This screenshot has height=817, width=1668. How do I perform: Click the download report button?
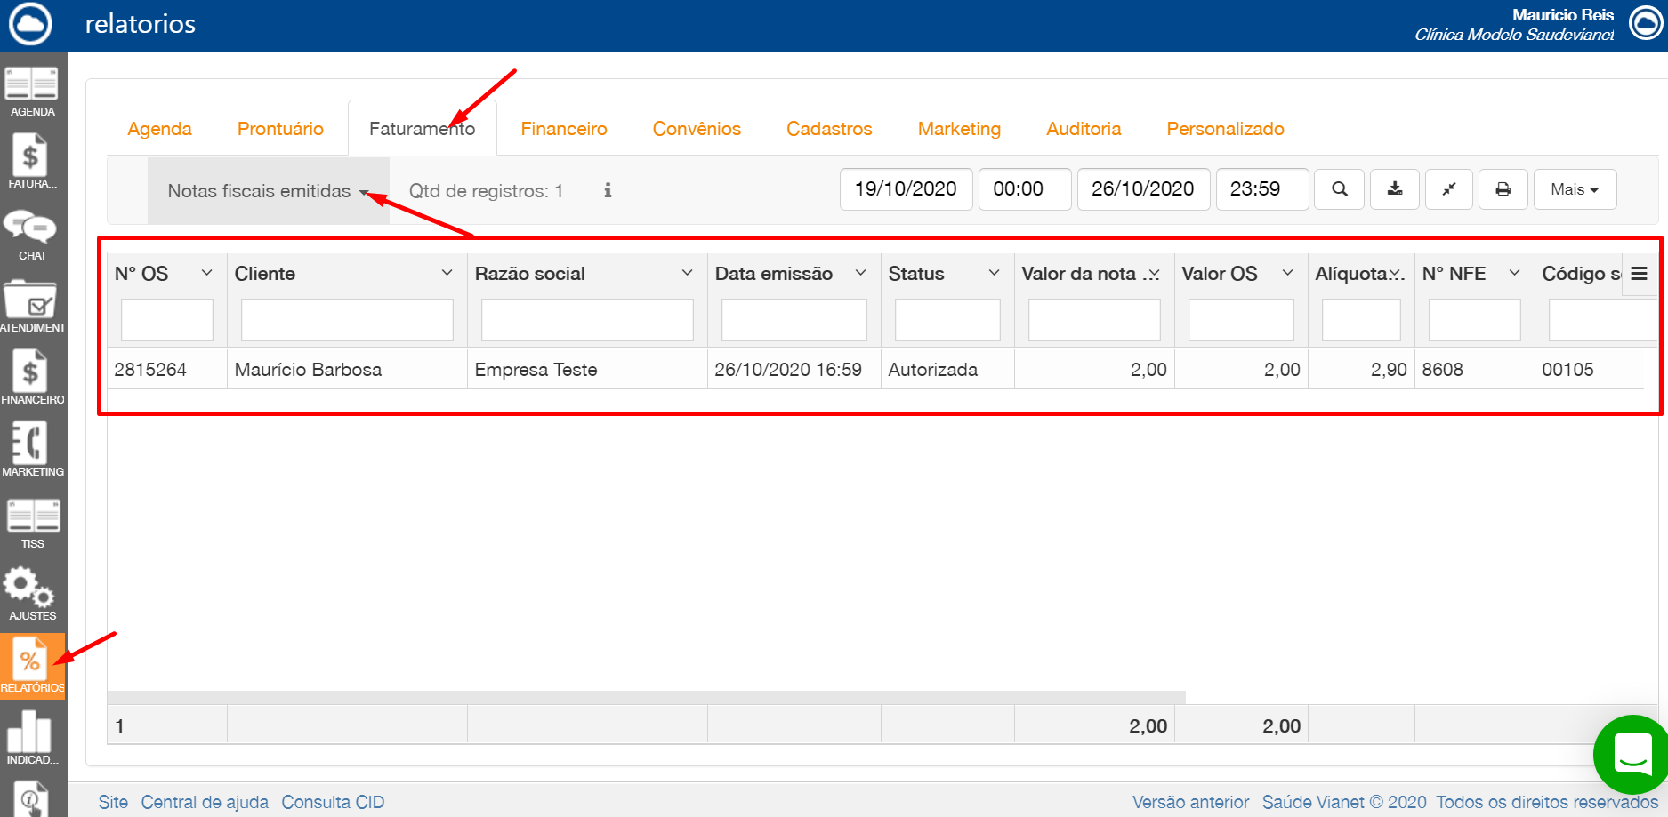coord(1395,189)
